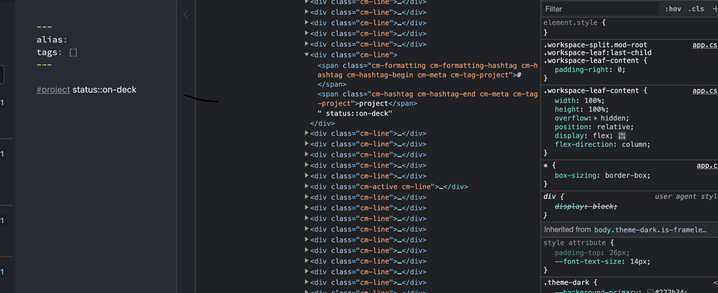The width and height of the screenshot is (718, 293).
Task: Toggle the .cls class editor panel
Action: pyautogui.click(x=696, y=9)
